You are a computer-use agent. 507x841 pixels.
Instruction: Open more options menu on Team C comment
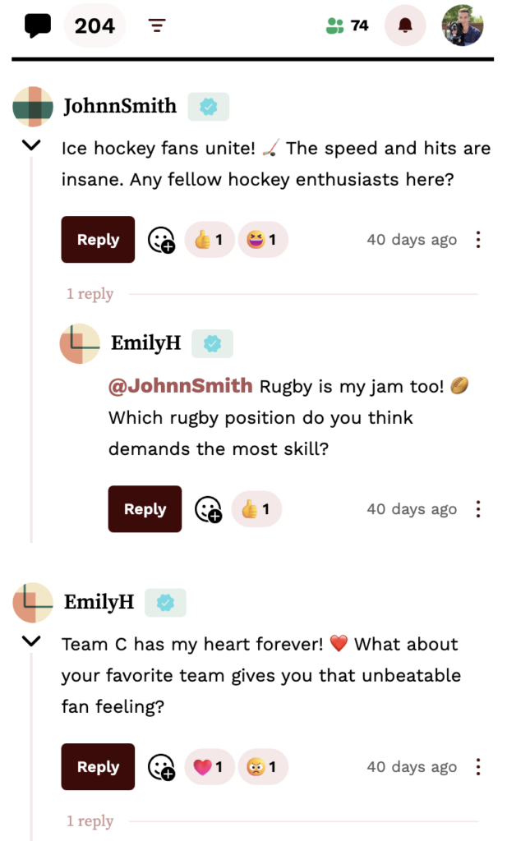478,767
